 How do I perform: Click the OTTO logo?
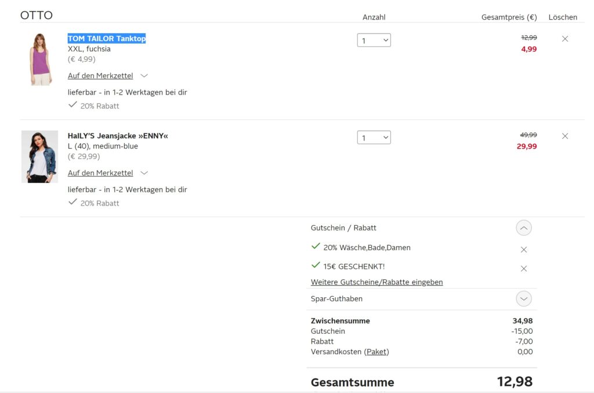click(x=37, y=15)
